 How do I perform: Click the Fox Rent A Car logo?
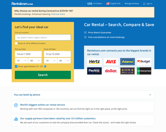tap(128, 71)
